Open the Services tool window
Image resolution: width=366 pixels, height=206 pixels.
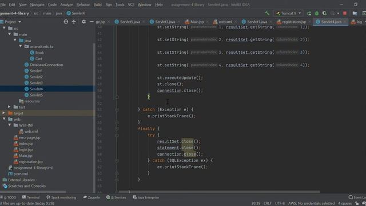[x=116, y=197]
